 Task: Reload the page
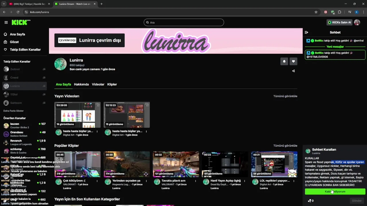coord(18,12)
